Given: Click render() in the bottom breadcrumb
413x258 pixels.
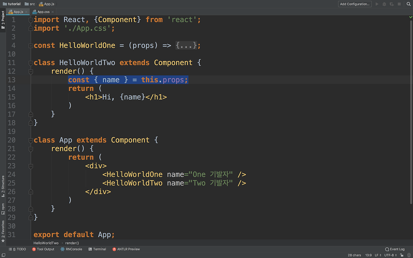Looking at the screenshot, I should point(72,243).
